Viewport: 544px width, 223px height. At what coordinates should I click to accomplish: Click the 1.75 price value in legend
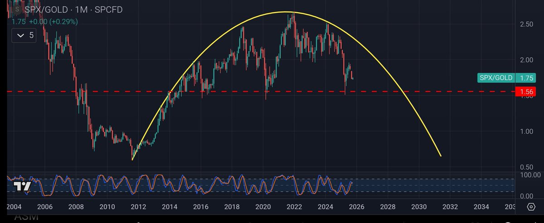pyautogui.click(x=19, y=21)
